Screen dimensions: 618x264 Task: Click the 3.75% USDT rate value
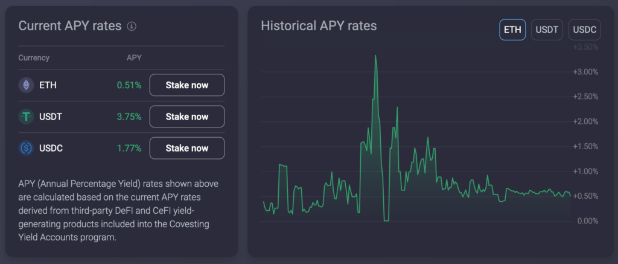tap(129, 117)
